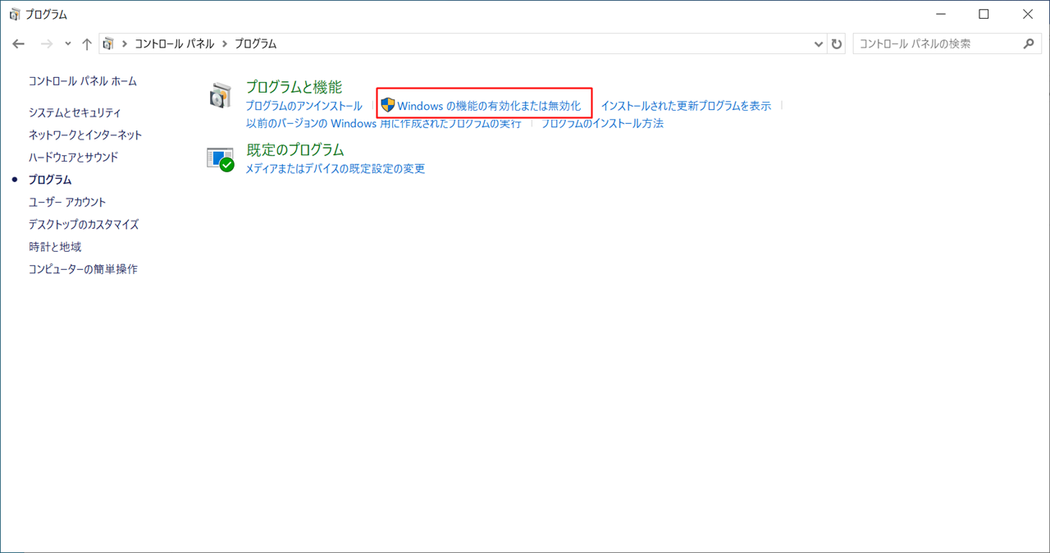The image size is (1050, 553).
Task: Click the back arrow navigation button
Action: point(19,44)
